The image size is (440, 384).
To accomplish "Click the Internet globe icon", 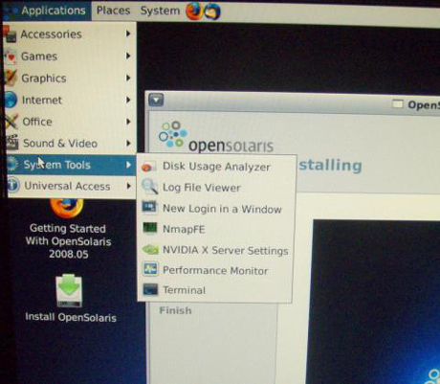I will (11, 100).
